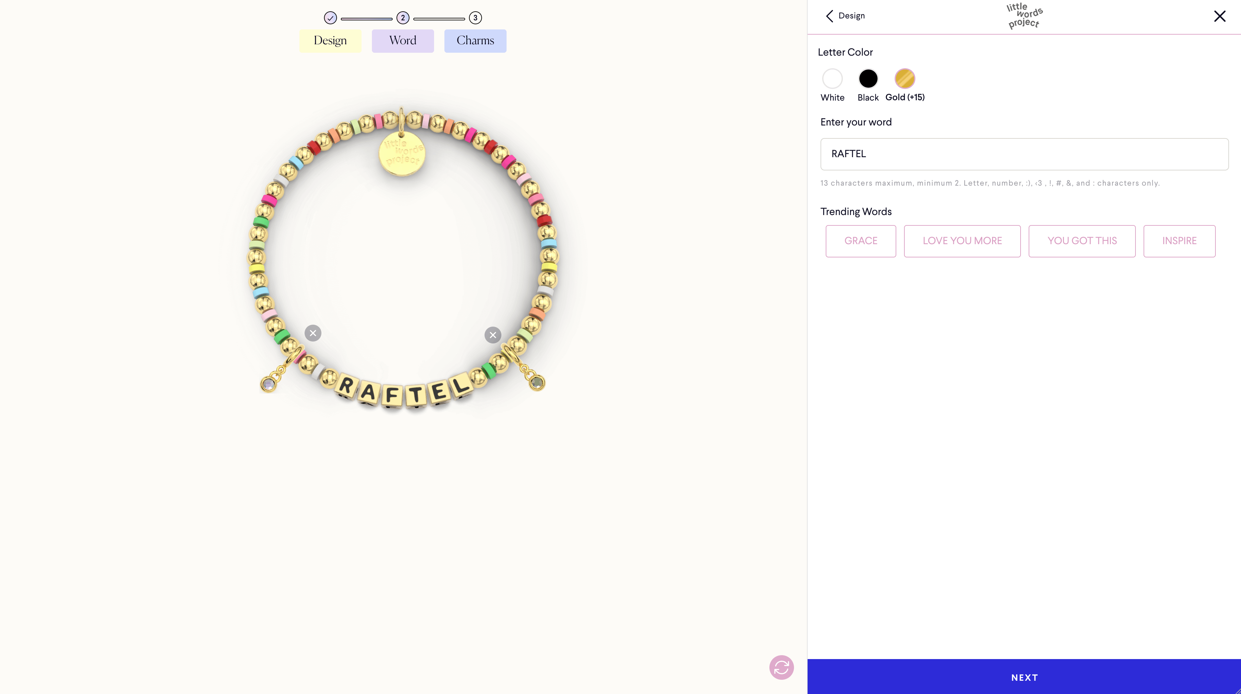Screen dimensions: 1241x694
Task: Click the pink refresh view icon
Action: (781, 667)
